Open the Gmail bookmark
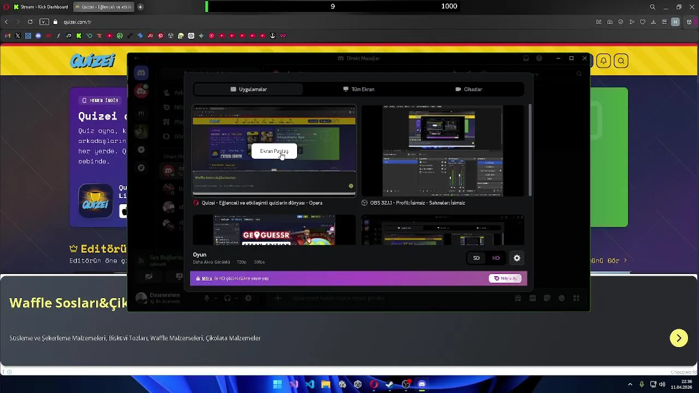699x393 pixels. coord(8,36)
